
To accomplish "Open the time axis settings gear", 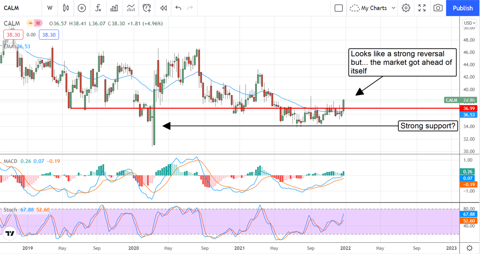I will tap(469, 248).
